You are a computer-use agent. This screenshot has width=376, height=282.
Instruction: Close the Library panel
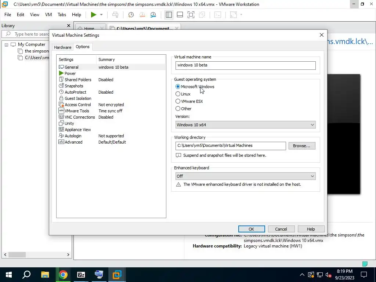pos(69,25)
